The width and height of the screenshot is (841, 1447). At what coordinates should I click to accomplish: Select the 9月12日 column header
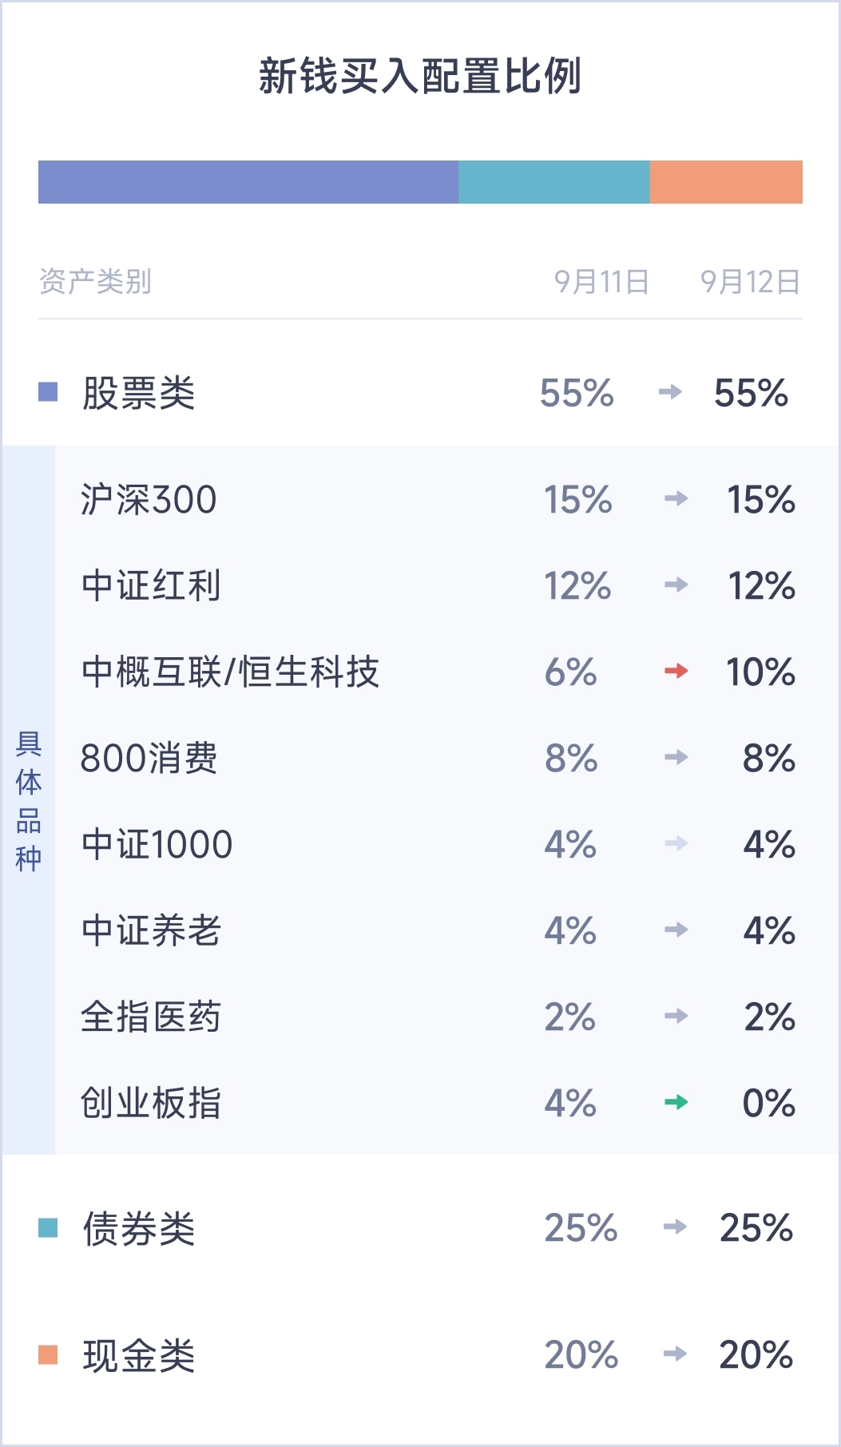pos(750,282)
